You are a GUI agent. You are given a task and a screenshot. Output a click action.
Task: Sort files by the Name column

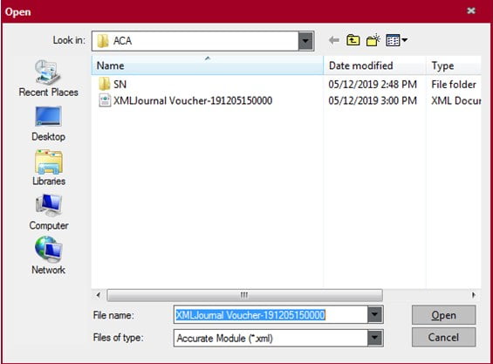(207, 65)
